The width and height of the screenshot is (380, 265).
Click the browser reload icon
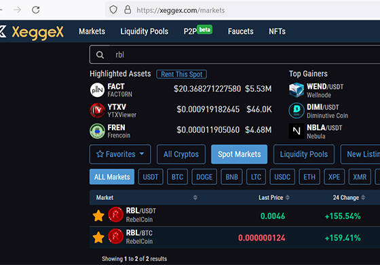(35, 9)
